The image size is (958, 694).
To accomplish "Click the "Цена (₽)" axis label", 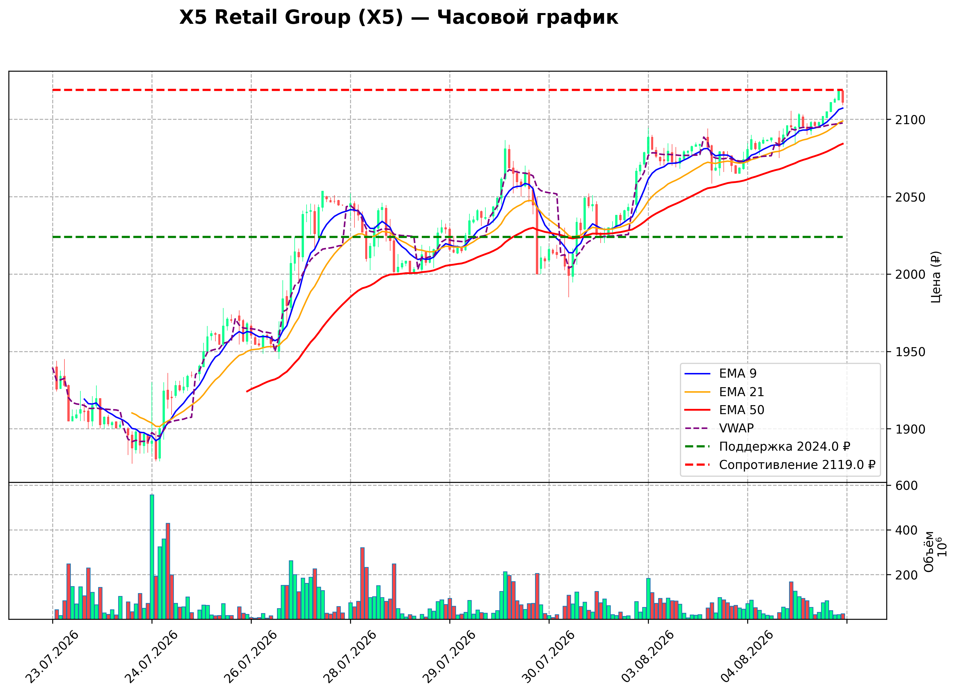I will 936,277.
